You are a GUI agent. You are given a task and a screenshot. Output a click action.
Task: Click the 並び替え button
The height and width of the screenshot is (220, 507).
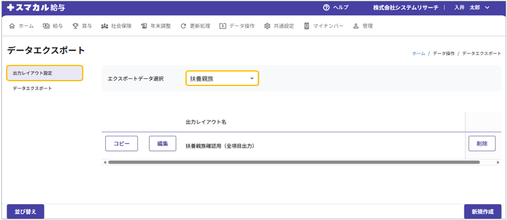pos(26,212)
